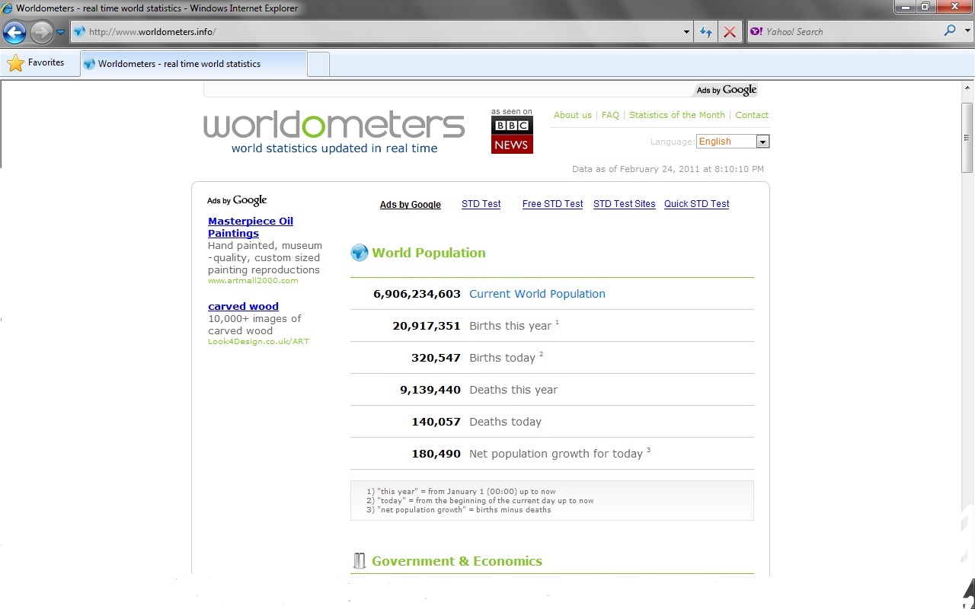Click the STD Test Sites ad link
This screenshot has height=609, width=975.
coord(625,204)
